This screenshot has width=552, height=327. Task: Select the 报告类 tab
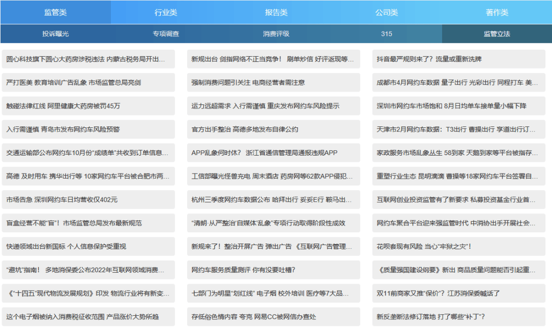tap(276, 12)
